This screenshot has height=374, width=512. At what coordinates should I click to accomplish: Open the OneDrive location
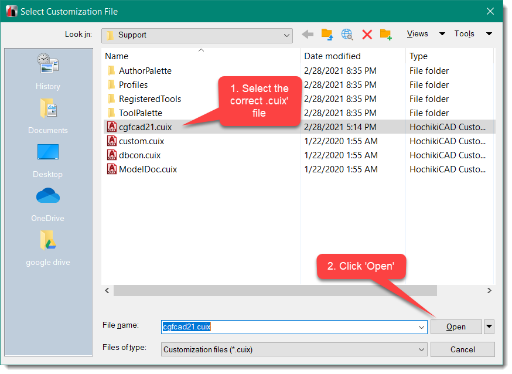tap(48, 205)
